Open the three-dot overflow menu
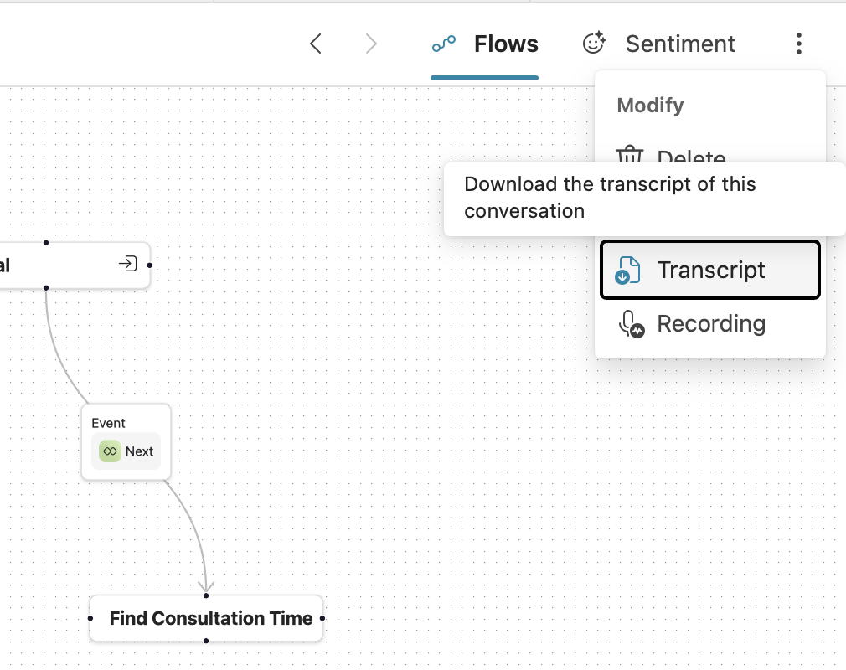The height and width of the screenshot is (670, 846). coord(799,44)
